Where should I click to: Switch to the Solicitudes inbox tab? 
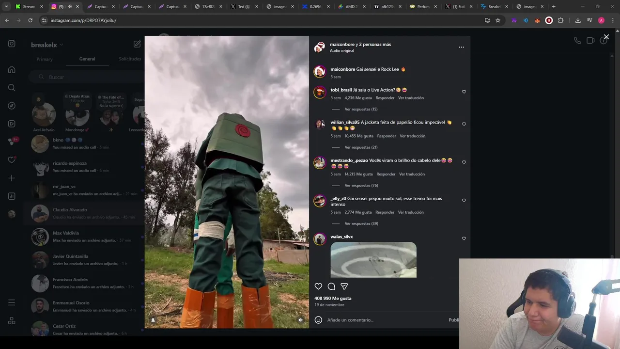(130, 59)
